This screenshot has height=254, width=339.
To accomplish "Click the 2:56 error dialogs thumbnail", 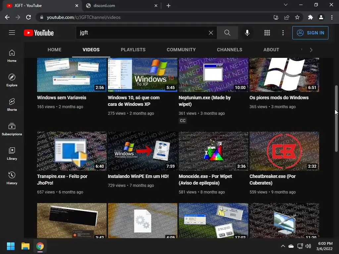I will tap(72, 75).
